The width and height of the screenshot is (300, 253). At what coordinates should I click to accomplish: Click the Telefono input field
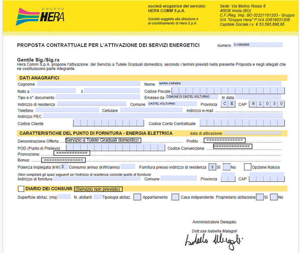(x=67, y=110)
